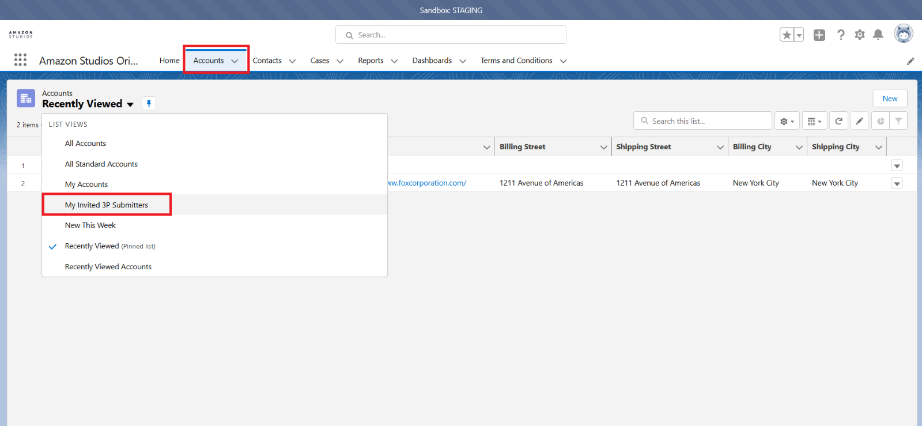Sort by Billing Street column header
Image resolution: width=922 pixels, height=426 pixels.
[523, 147]
